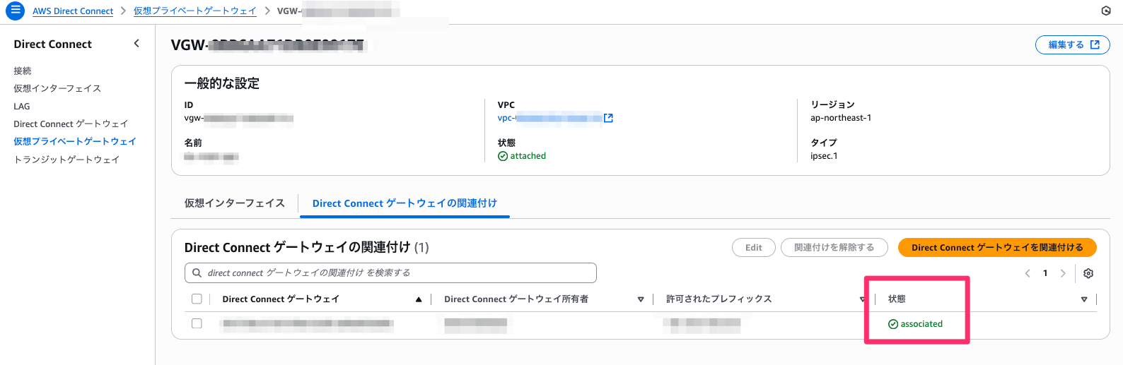Click the 関連付けを解除する button
Image resolution: width=1123 pixels, height=365 pixels.
834,248
